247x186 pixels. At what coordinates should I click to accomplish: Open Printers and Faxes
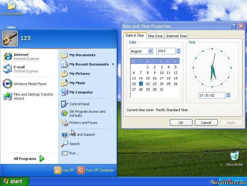[83, 123]
